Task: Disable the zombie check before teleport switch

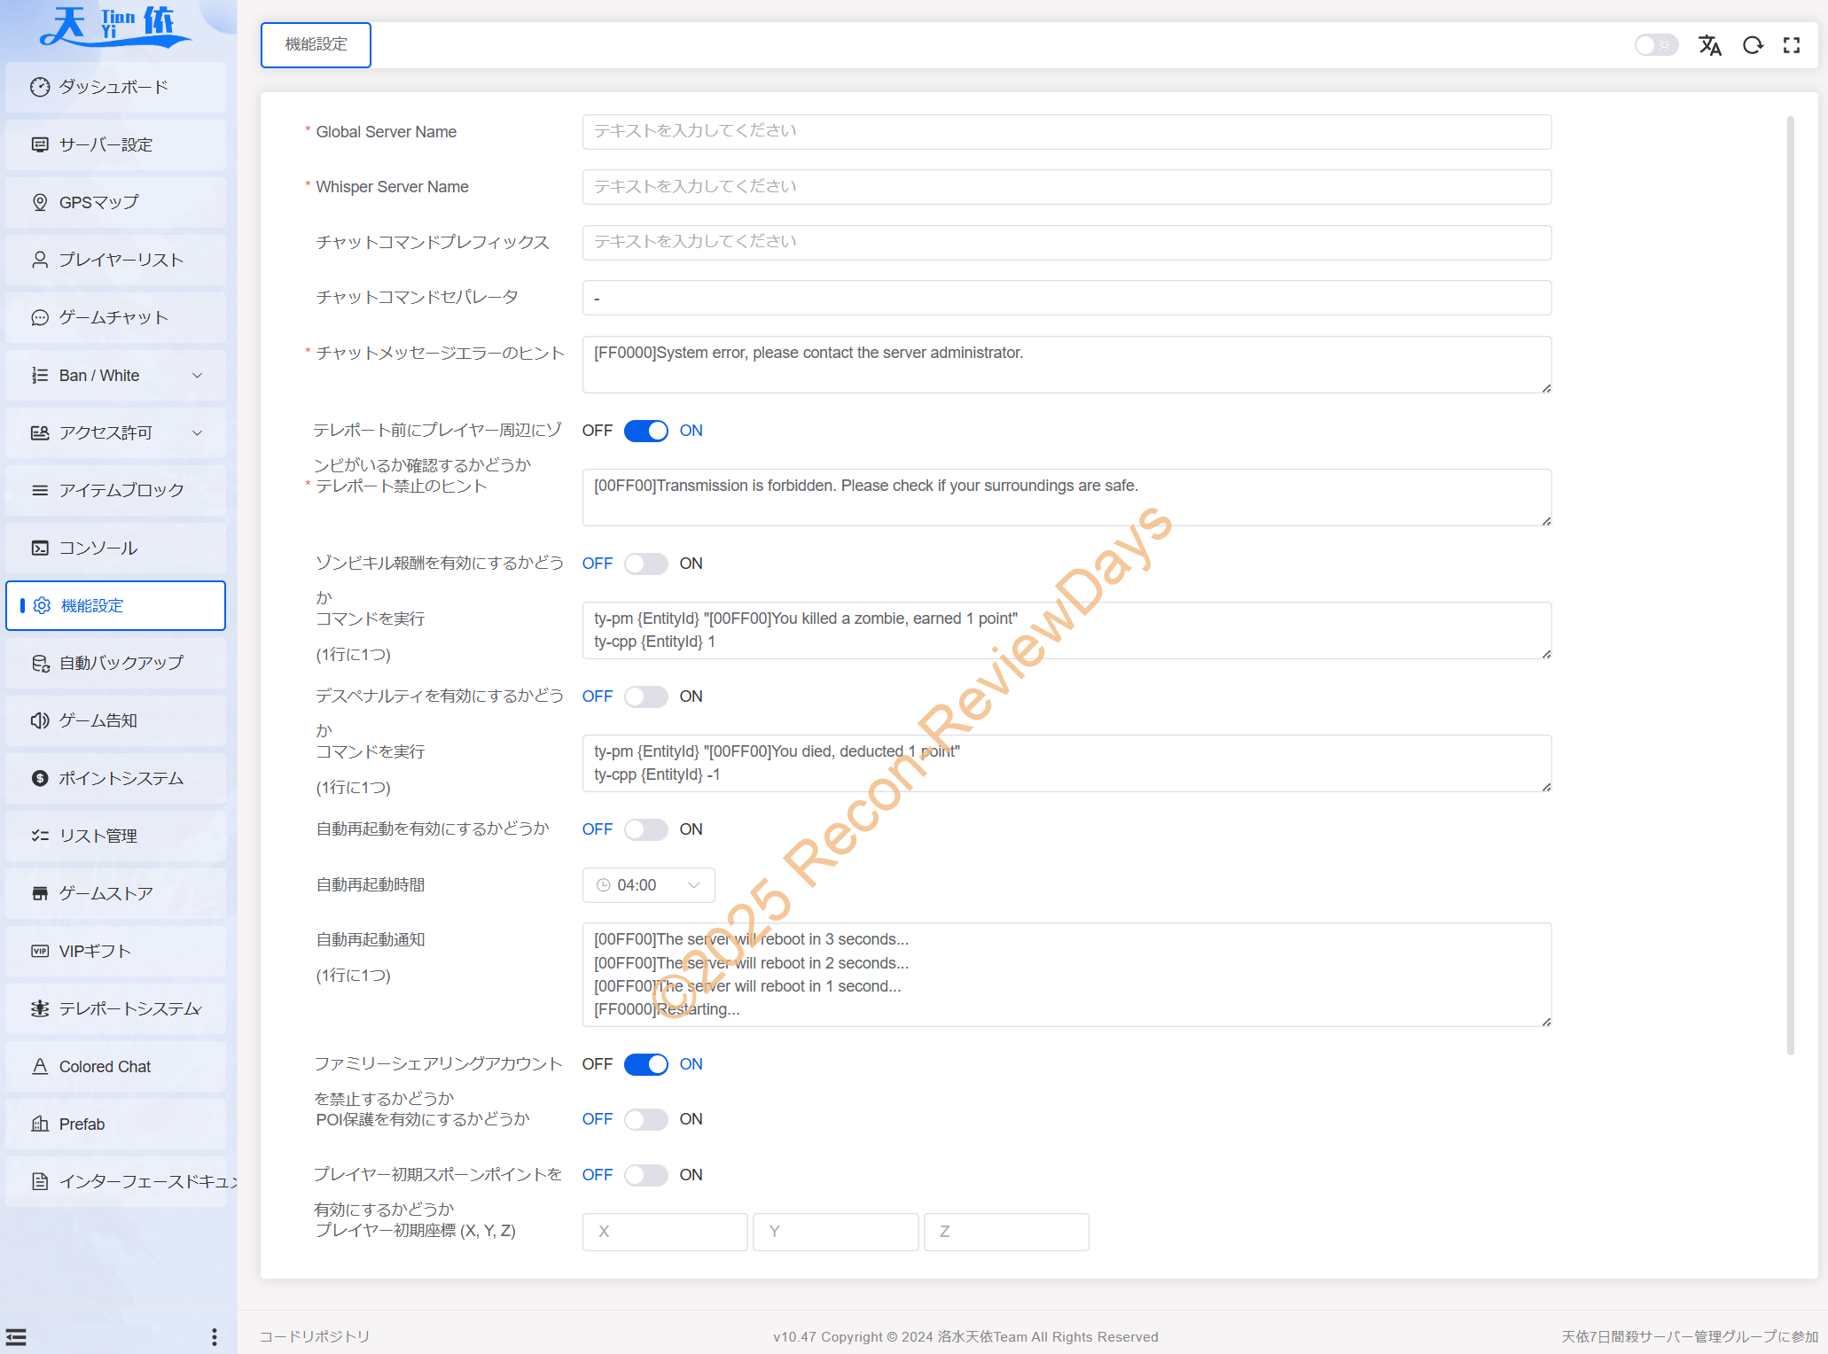Action: pyautogui.click(x=645, y=431)
